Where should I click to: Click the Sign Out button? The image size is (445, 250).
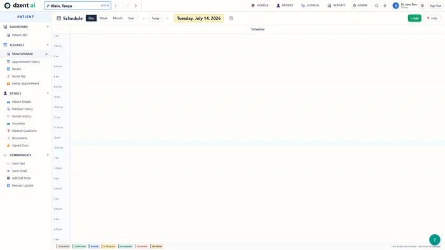point(435,6)
